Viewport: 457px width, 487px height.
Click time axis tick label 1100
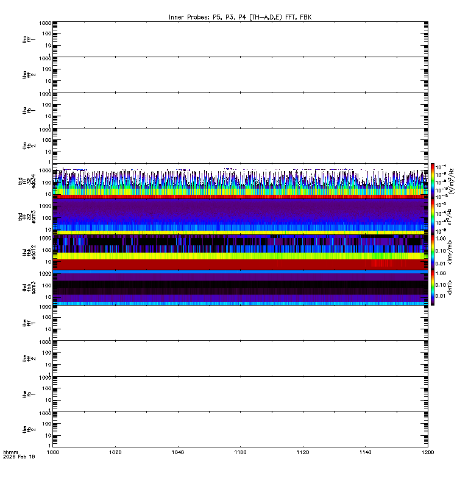[x=240, y=452]
